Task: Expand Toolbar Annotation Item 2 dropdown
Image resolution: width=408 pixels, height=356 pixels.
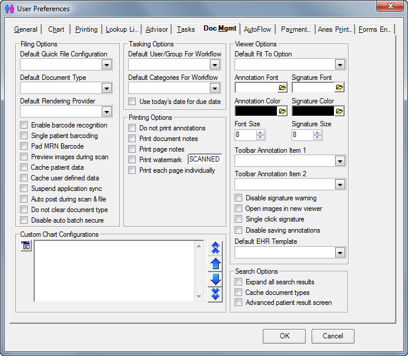Action: 340,184
